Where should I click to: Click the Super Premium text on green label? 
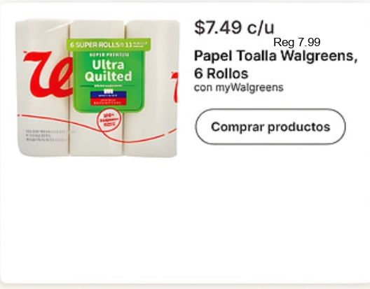(109, 55)
